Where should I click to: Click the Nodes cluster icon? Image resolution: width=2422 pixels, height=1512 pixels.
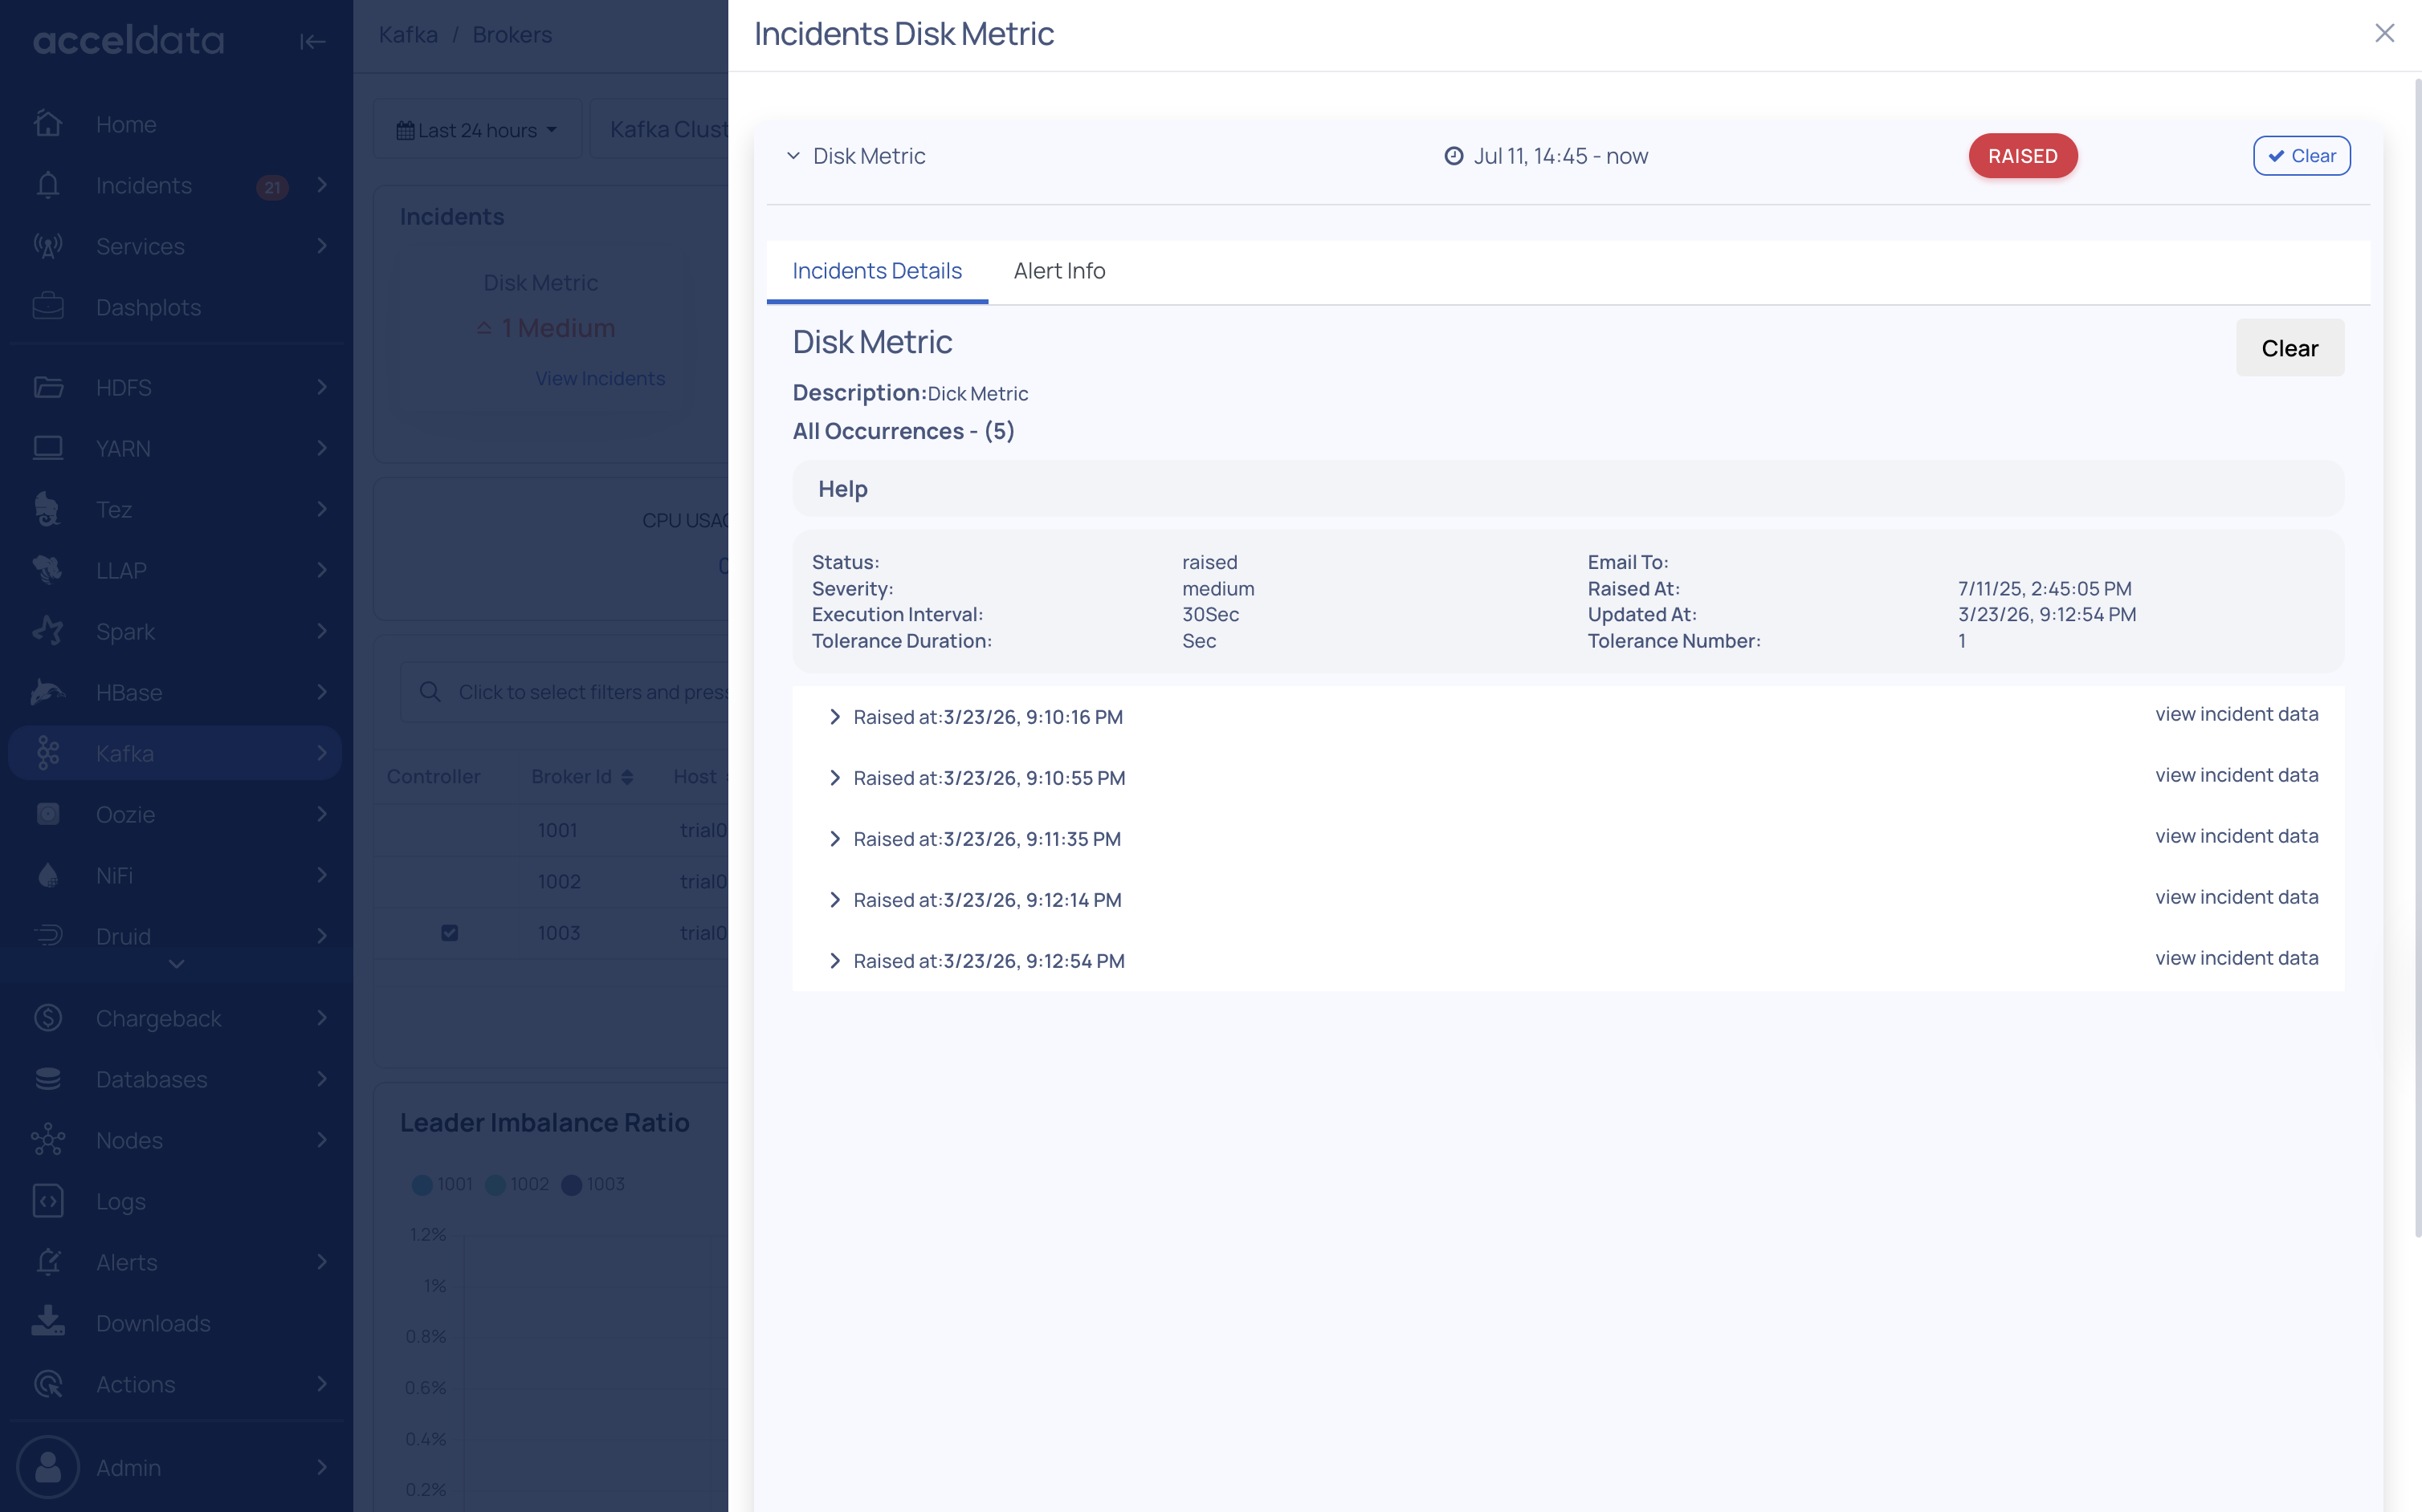[x=48, y=1139]
